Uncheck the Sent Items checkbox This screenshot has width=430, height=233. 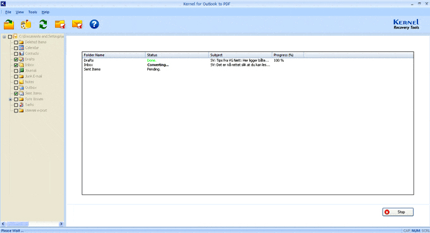16,93
